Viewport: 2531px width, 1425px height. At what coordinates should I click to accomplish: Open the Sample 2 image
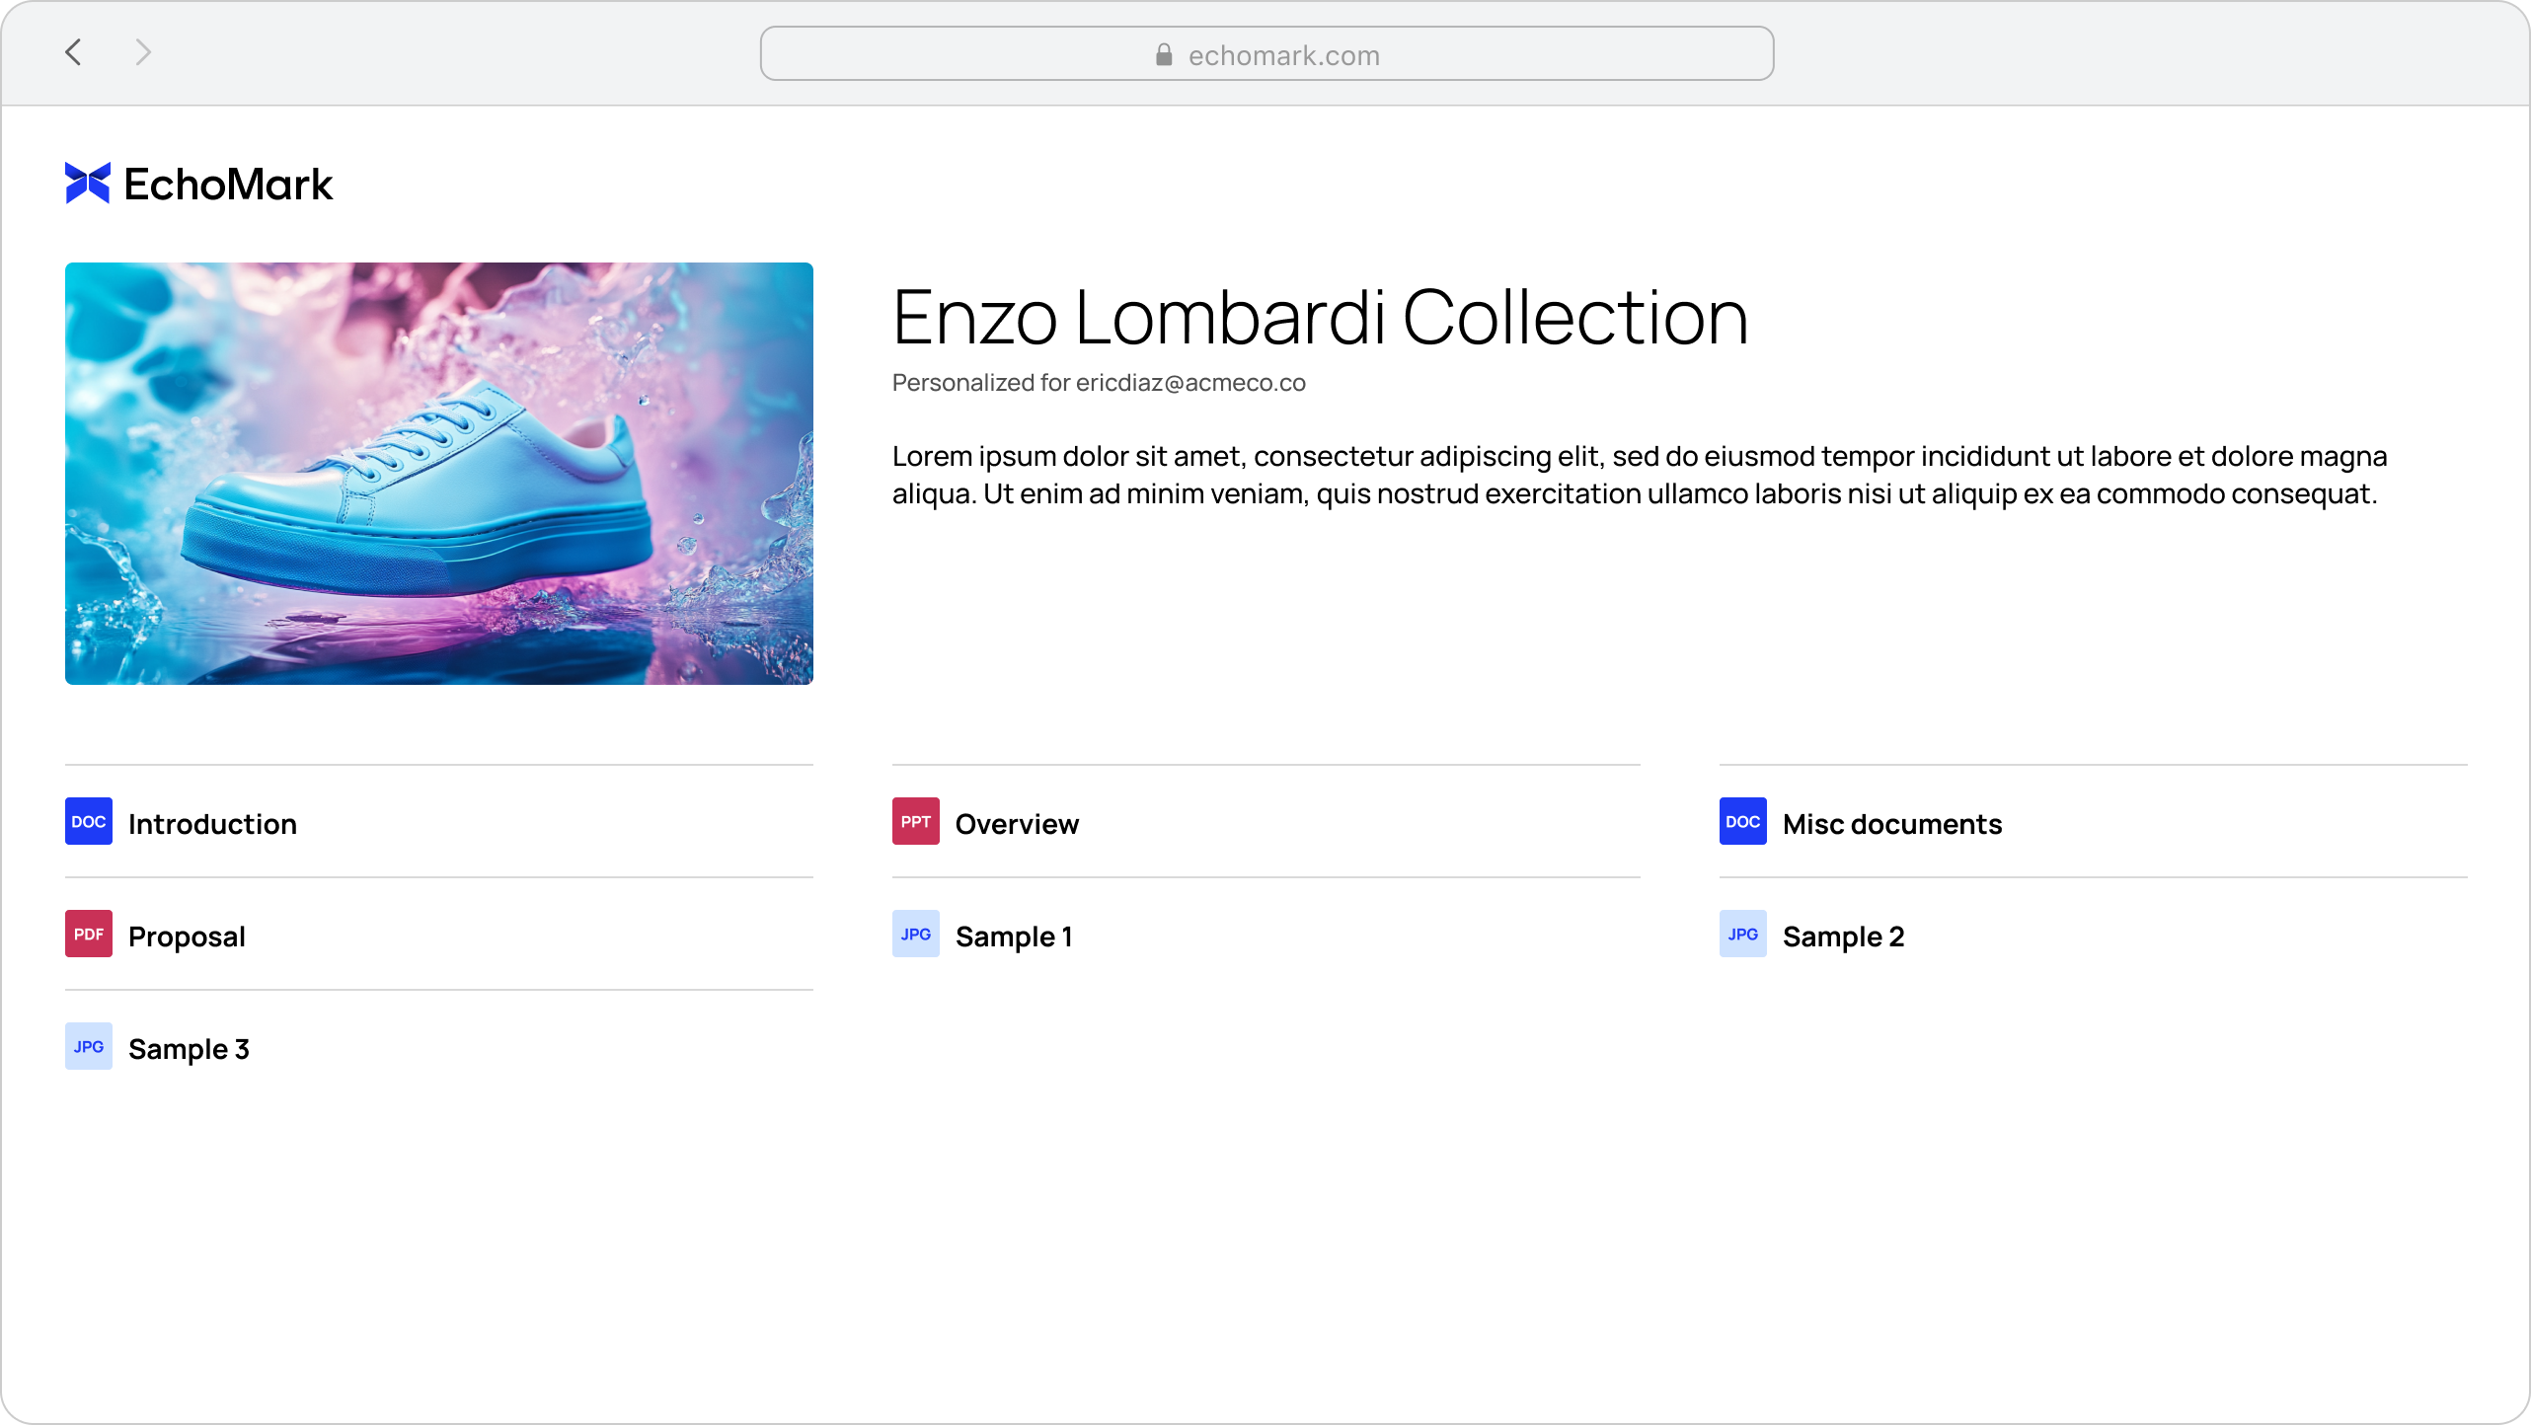tap(1843, 937)
